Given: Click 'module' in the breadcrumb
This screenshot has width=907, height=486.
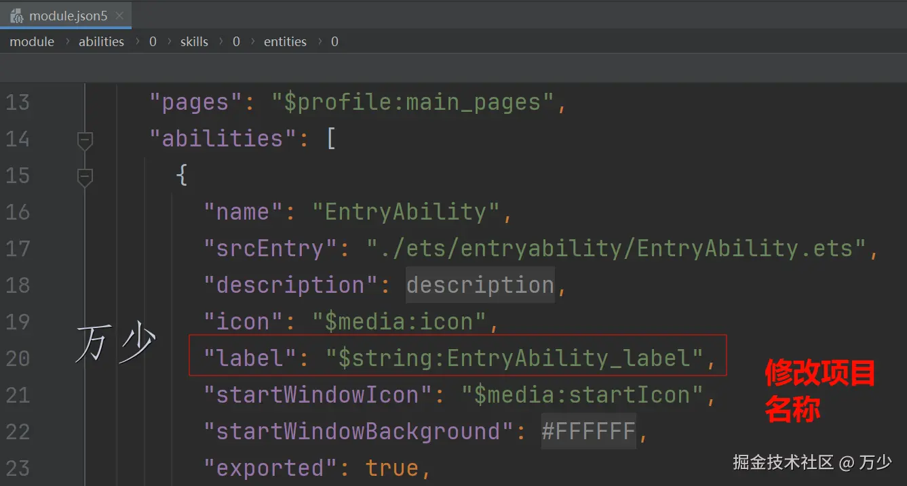Looking at the screenshot, I should coord(32,41).
